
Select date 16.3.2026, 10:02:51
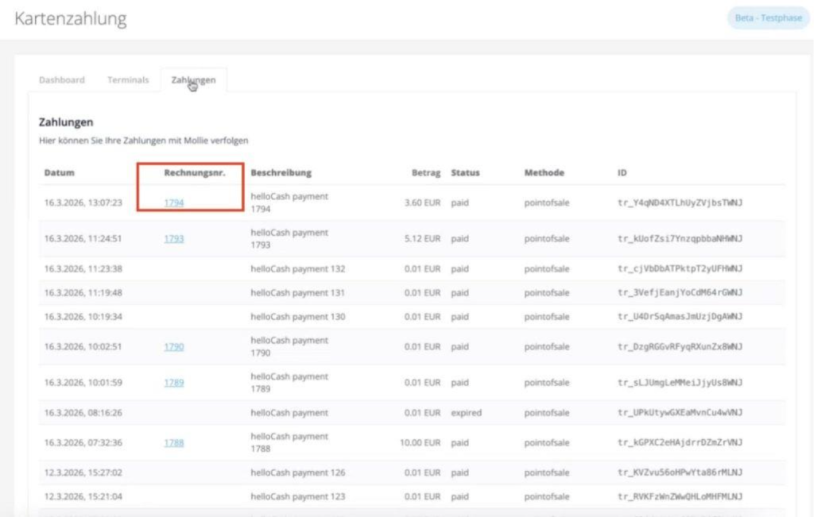click(83, 346)
